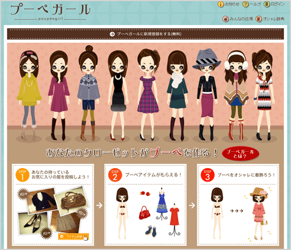Click the brown handbag photo
Image resolution: width=291 pixels, height=250 pixels.
click(72, 199)
